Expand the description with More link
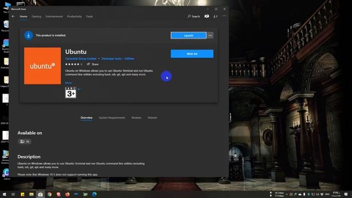Image resolution: width=352 pixels, height=198 pixels. (68, 83)
